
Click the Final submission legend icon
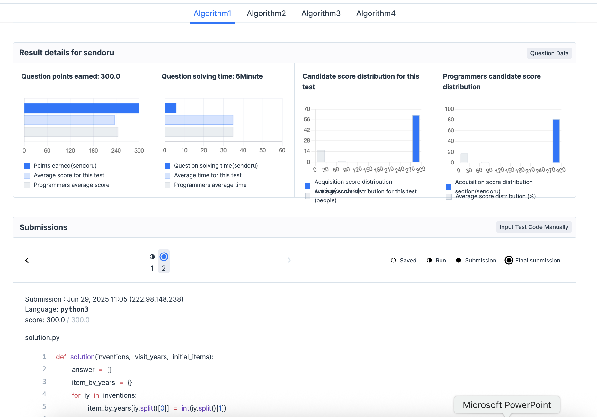pos(509,261)
